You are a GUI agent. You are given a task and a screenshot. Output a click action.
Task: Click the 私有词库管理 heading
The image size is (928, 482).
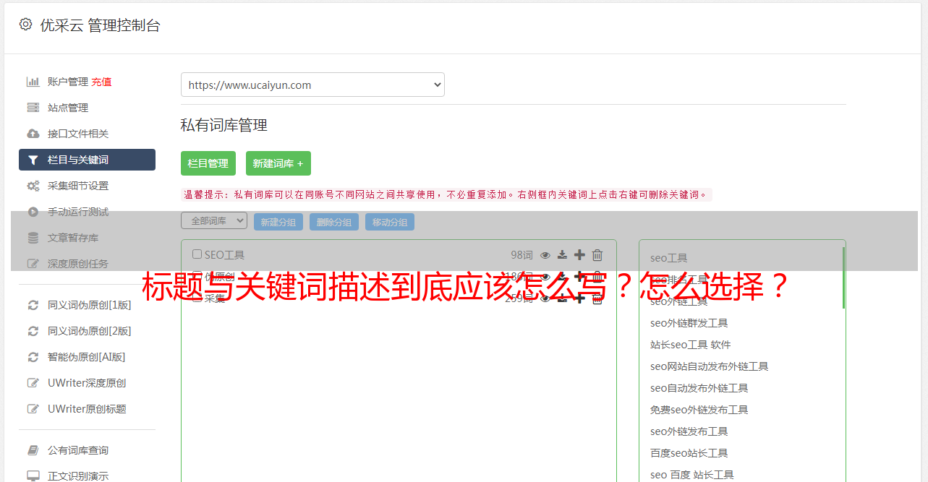[x=224, y=125]
